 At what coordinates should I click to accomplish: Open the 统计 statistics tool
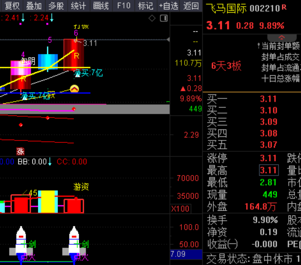[x=78, y=6]
